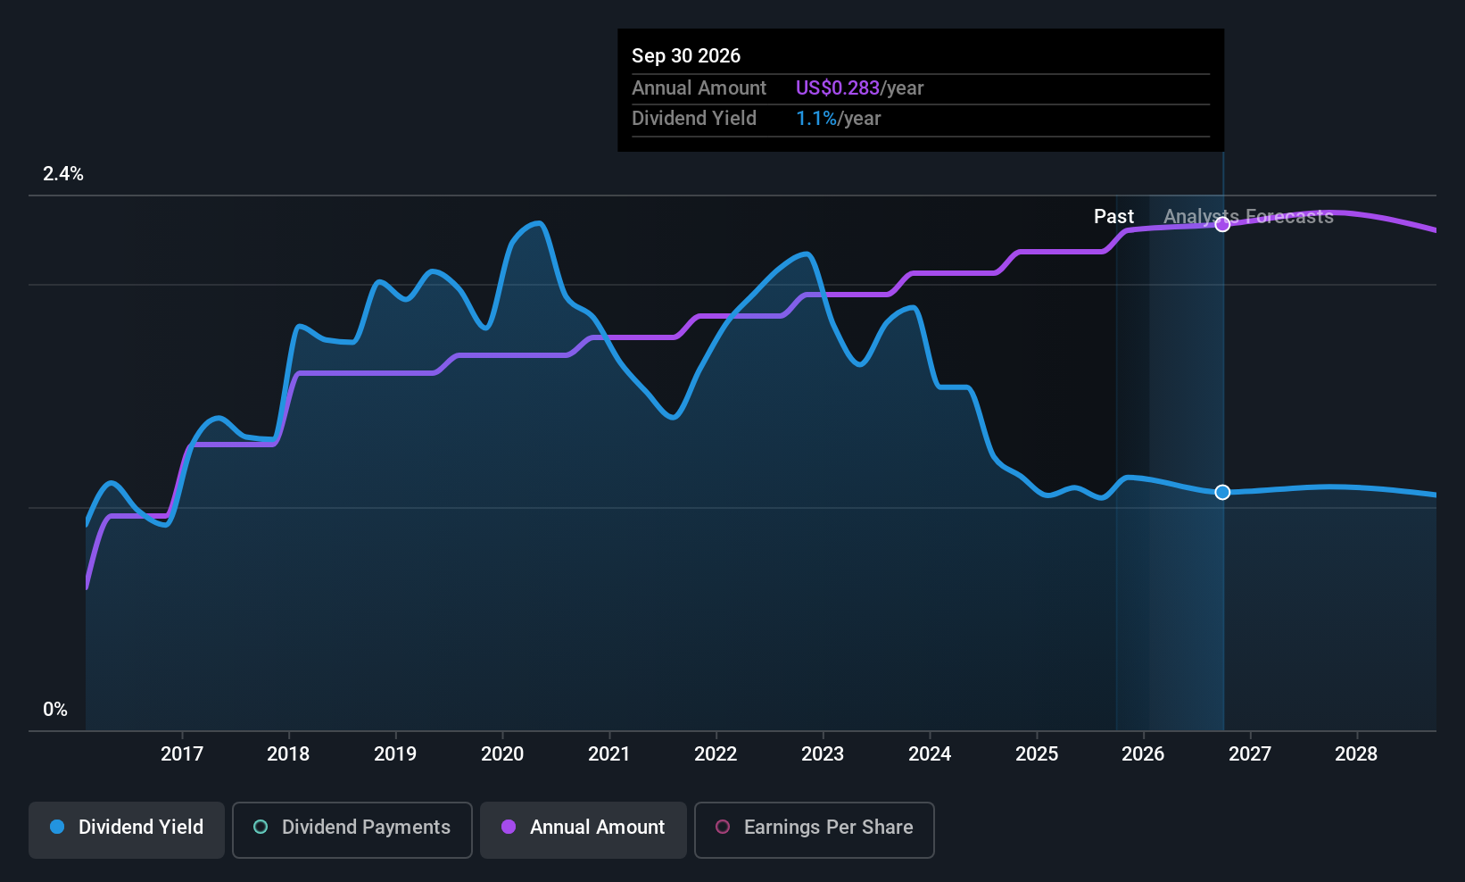Click the Analysts Forecasts label
This screenshot has height=882, width=1465.
coord(1248,216)
